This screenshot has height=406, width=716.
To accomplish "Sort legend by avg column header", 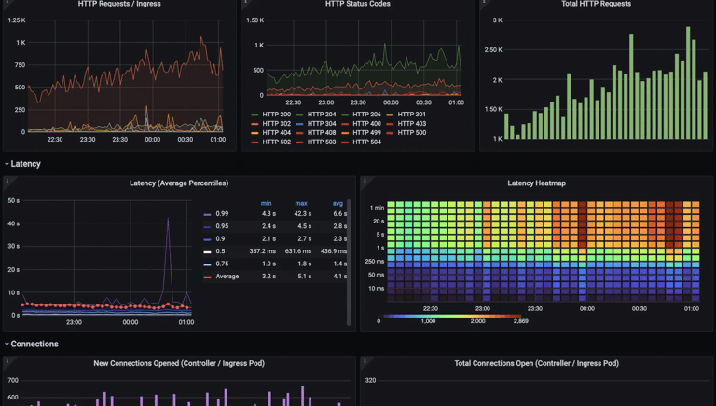I will (337, 203).
